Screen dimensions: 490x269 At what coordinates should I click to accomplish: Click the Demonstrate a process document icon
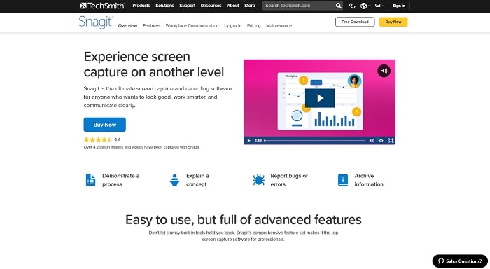90,180
